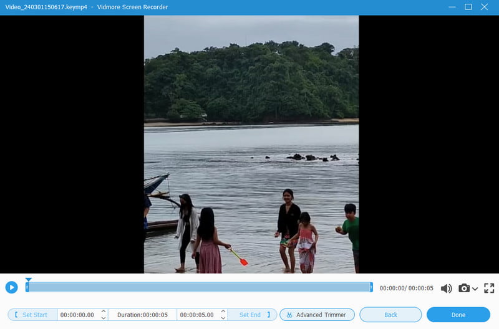This screenshot has width=499, height=329.
Task: Open the snapshot dropdown arrow
Action: pyautogui.click(x=475, y=289)
